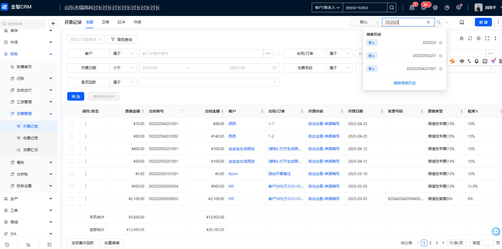Click the sliders settings icon at sidebar bottom

(28, 245)
